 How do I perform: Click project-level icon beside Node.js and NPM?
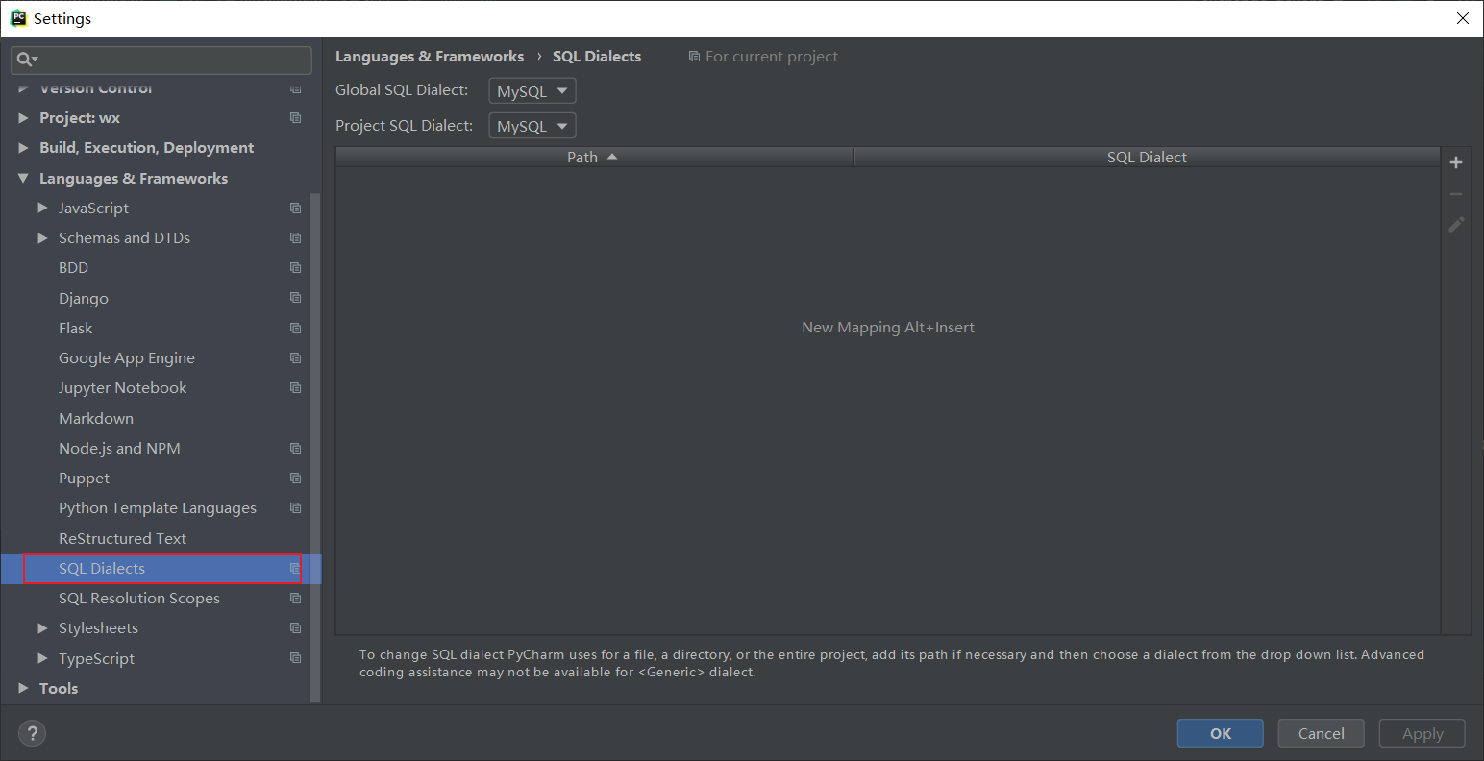[x=296, y=449]
